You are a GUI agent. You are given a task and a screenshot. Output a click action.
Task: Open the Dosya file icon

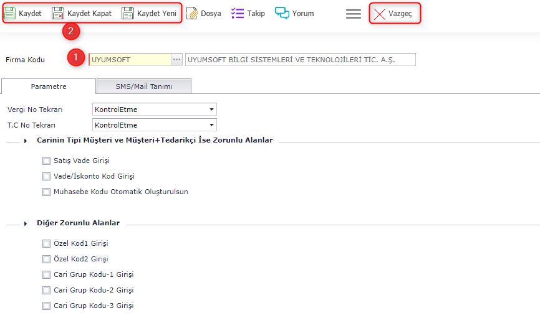(x=193, y=13)
